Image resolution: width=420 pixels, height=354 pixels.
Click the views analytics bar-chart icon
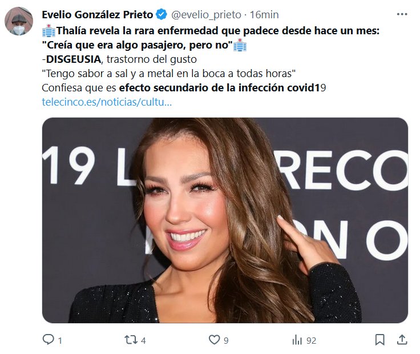297,340
